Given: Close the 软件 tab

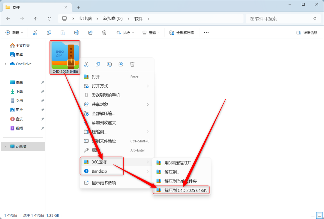Looking at the screenshot, I should (x=66, y=7).
